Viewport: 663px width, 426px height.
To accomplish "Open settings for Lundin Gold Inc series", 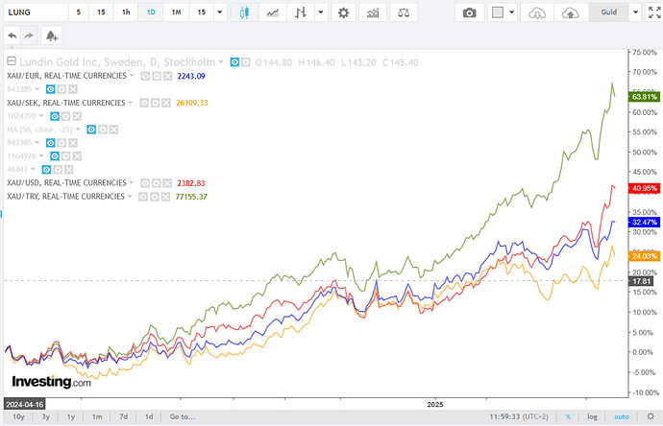I will (245, 62).
